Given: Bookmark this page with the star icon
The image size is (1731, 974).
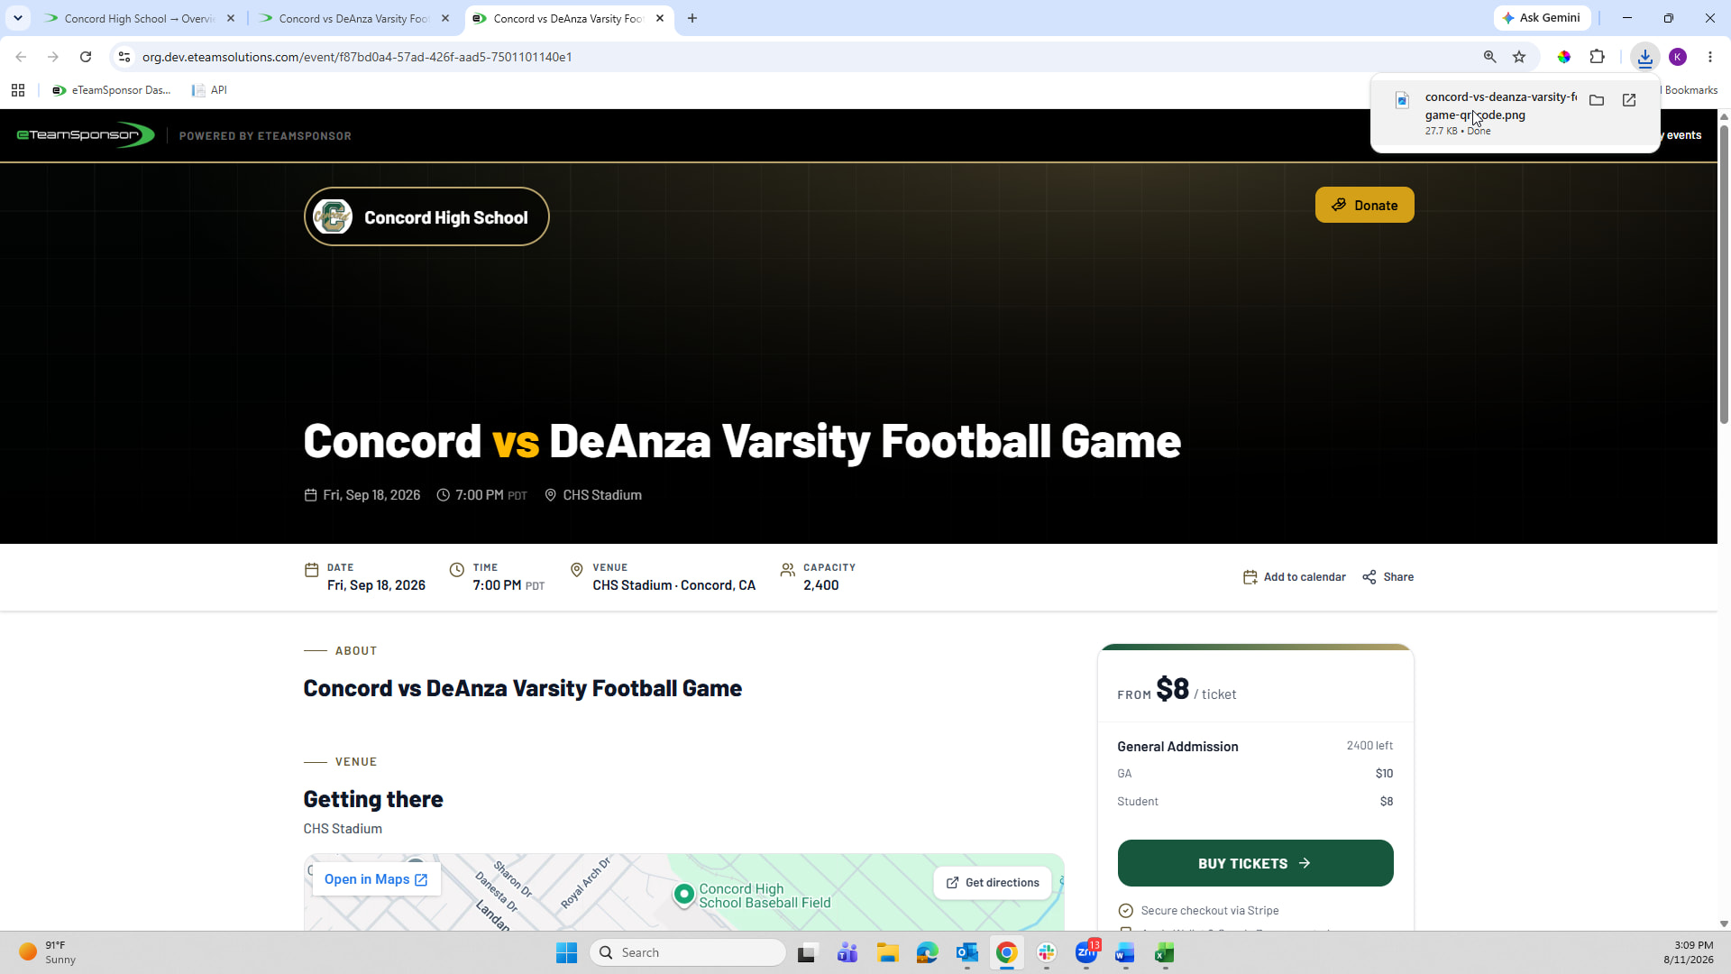Looking at the screenshot, I should [1519, 57].
